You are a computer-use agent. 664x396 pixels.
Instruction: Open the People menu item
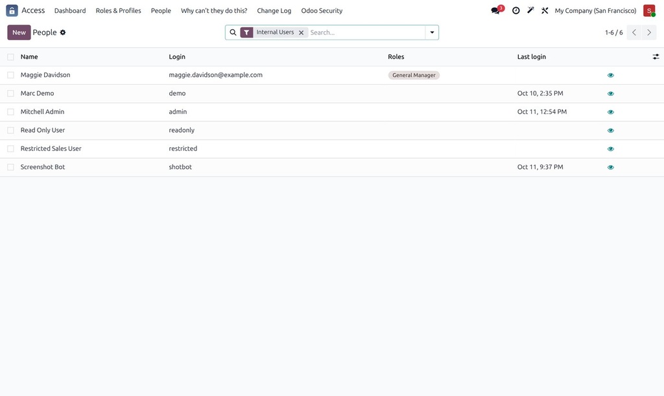tap(161, 10)
